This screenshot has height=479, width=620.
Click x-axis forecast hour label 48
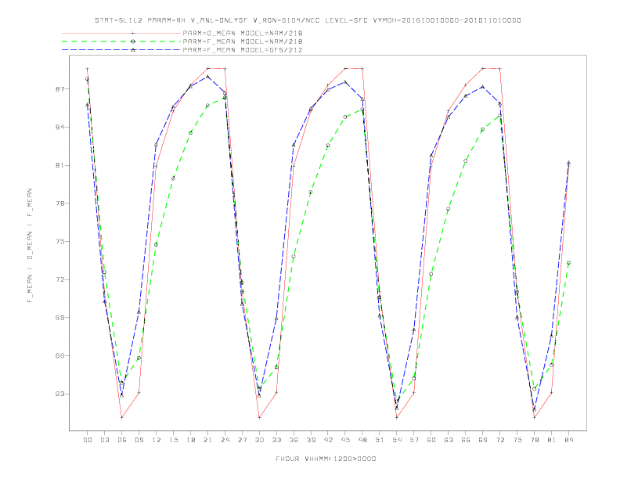(x=362, y=440)
